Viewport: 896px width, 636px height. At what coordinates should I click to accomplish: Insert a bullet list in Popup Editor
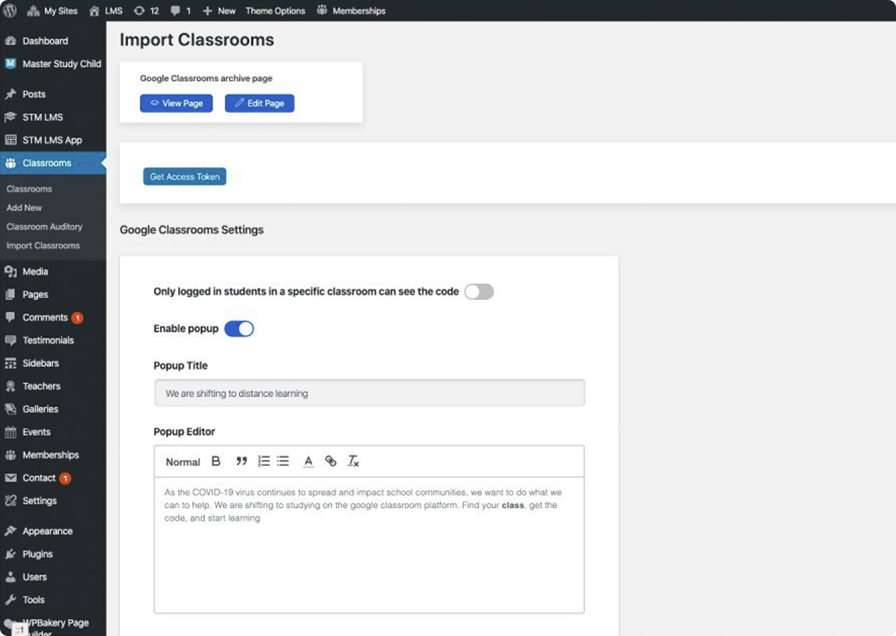[x=284, y=462]
